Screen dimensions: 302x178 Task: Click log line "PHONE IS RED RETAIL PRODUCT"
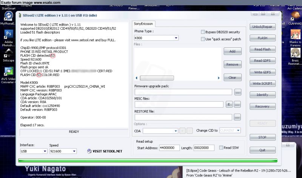(44, 52)
